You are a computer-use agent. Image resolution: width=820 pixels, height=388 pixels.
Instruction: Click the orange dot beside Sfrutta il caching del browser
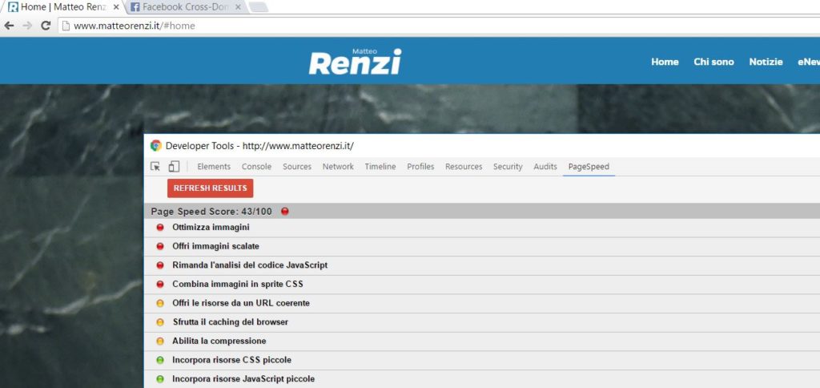click(x=160, y=322)
